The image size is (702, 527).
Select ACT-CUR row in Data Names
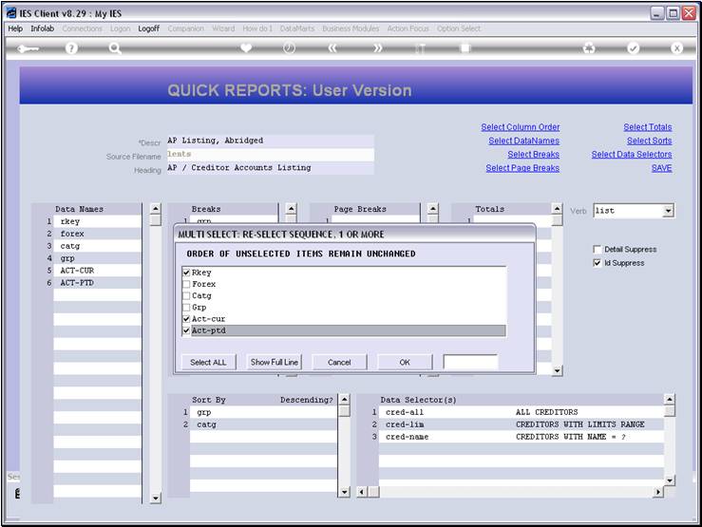tap(97, 271)
